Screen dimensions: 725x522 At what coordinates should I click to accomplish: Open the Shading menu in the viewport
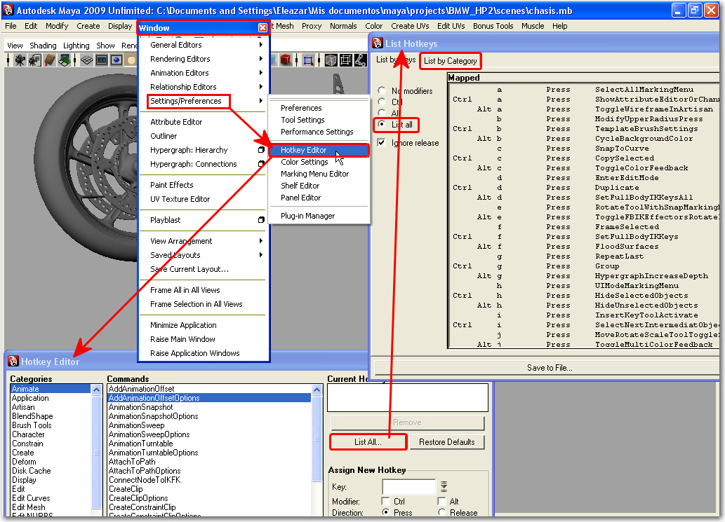pyautogui.click(x=43, y=46)
